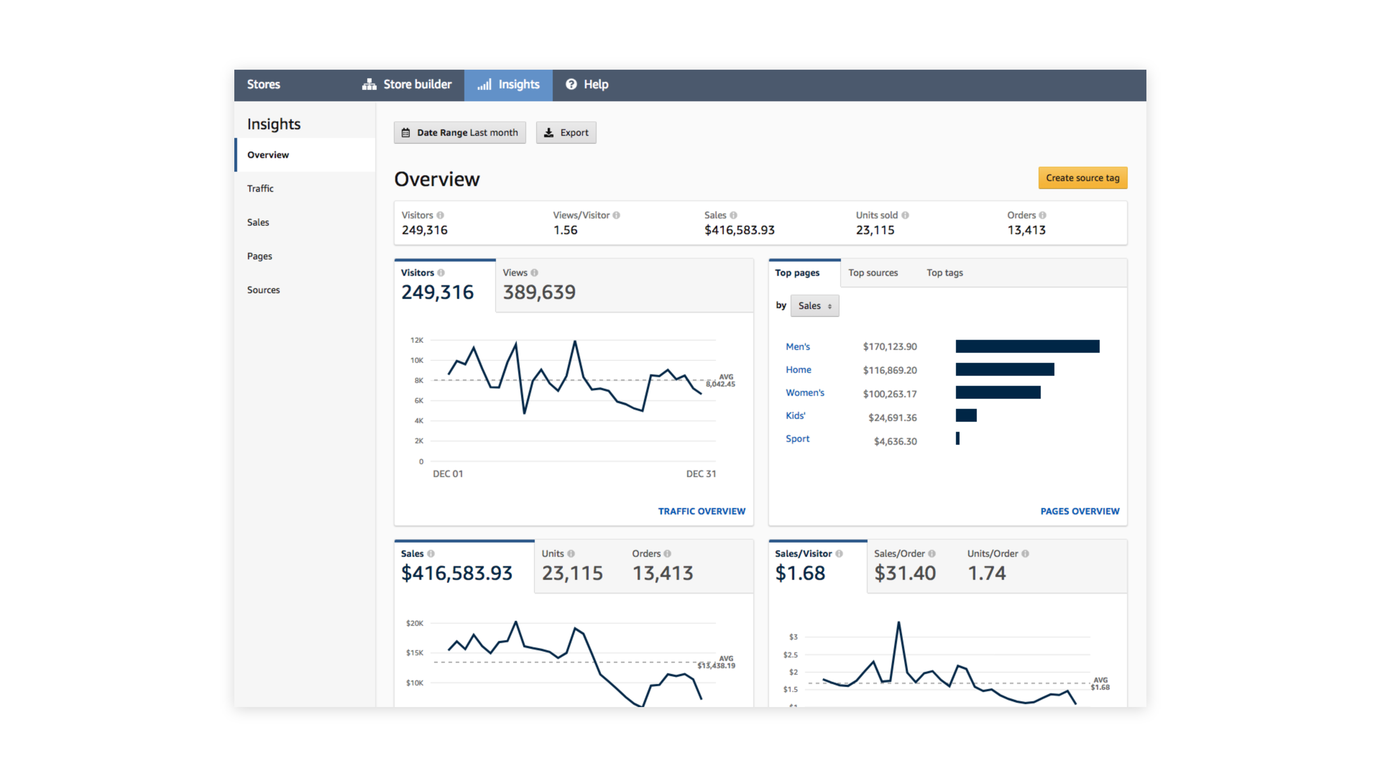Click the Create source tag button

(x=1082, y=178)
